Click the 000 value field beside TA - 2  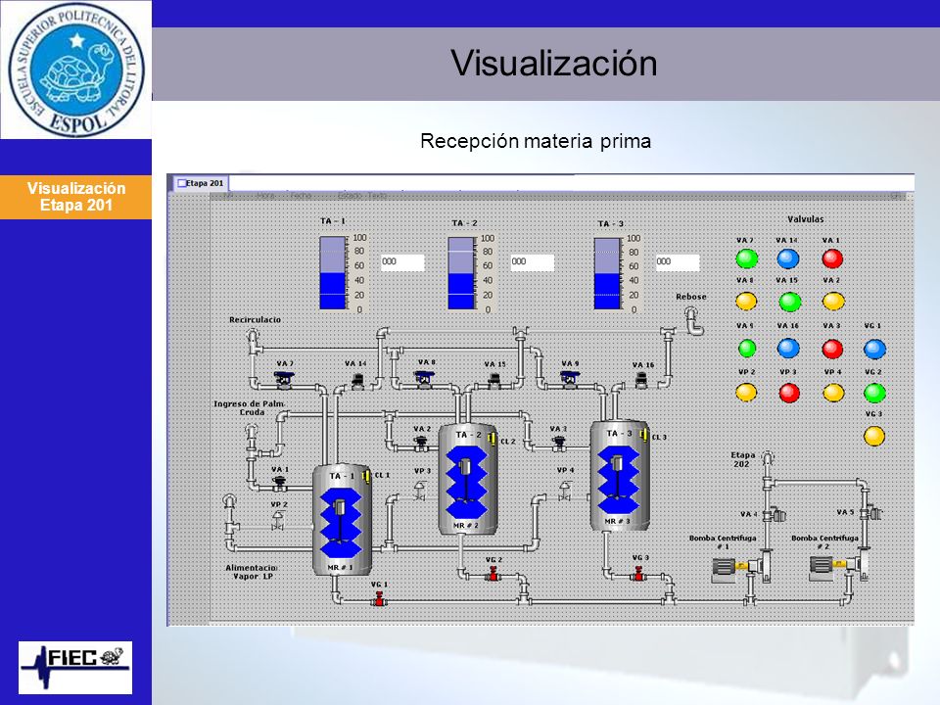pyautogui.click(x=533, y=262)
